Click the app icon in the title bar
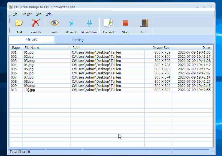222x156 pixels. coord(11,7)
